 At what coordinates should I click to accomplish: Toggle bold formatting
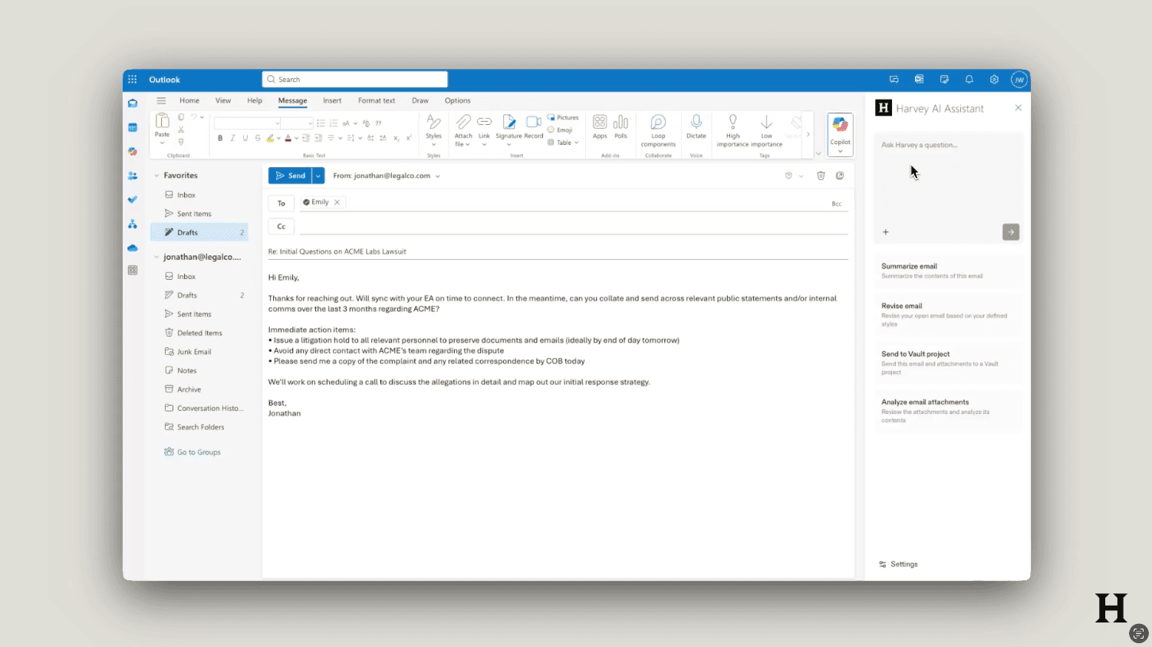coord(220,138)
